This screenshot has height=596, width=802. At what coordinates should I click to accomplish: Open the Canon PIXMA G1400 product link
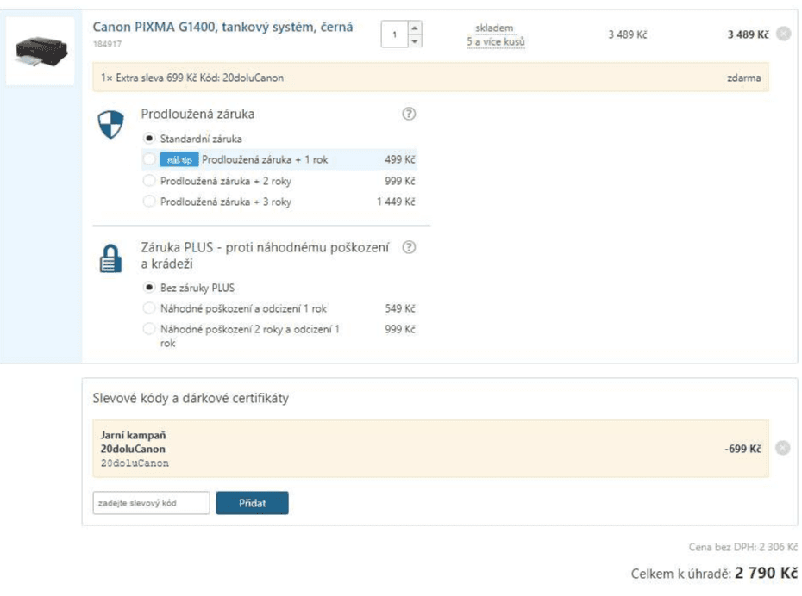coord(223,27)
